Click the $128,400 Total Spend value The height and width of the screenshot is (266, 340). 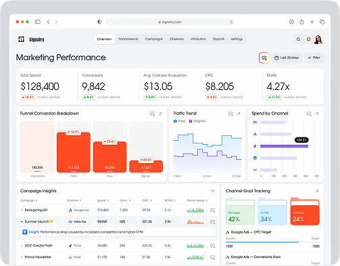coord(40,87)
